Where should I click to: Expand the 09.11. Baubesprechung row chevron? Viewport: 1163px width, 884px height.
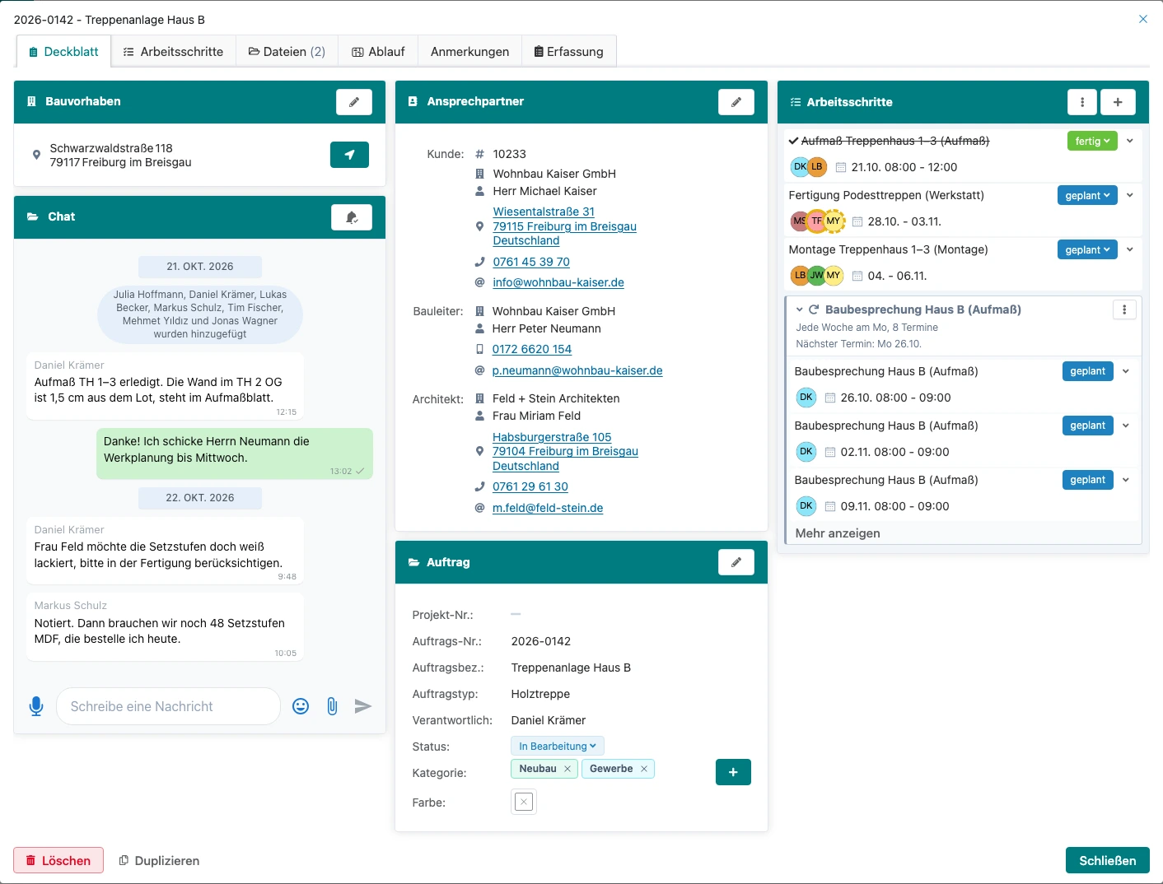(x=1126, y=480)
